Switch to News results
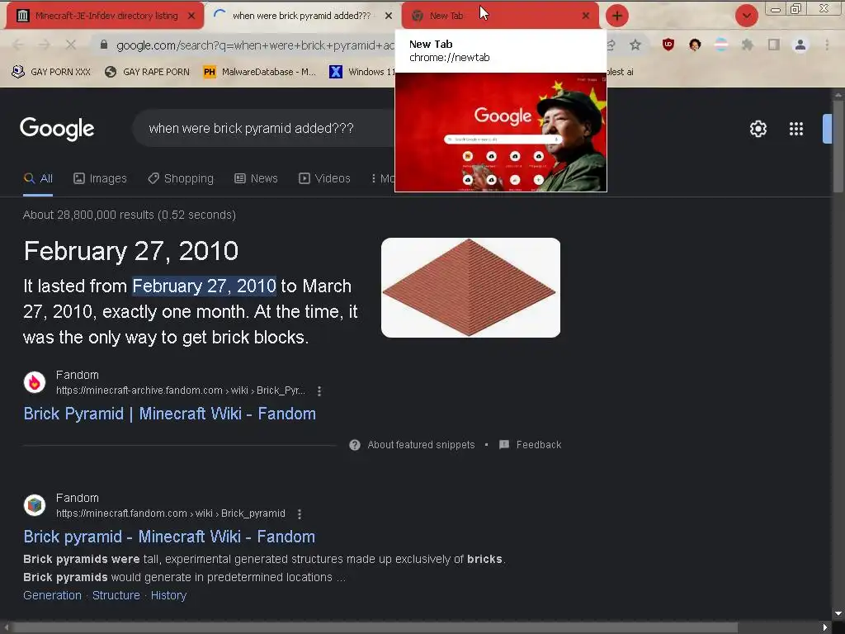 (x=257, y=178)
